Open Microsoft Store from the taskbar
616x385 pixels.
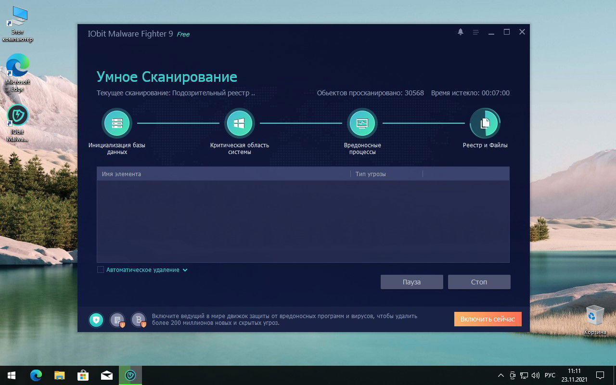[83, 375]
